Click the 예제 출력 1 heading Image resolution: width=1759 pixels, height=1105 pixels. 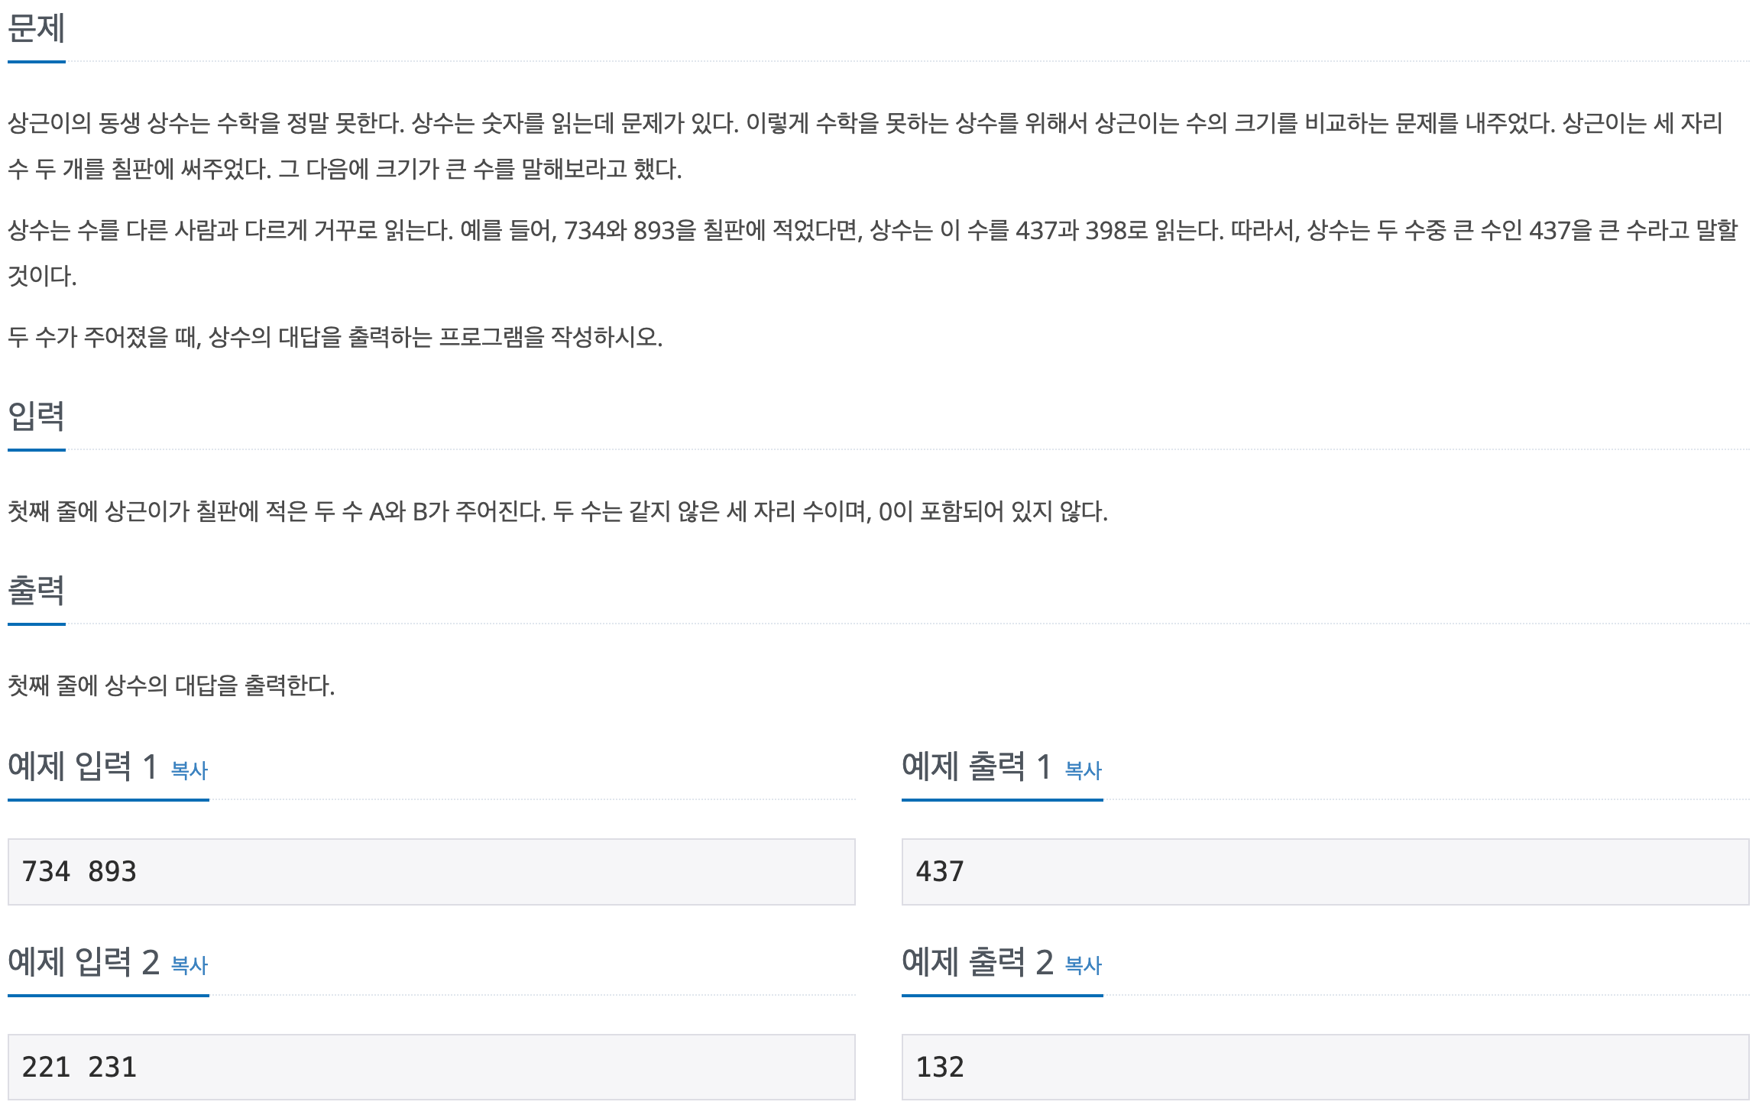[977, 766]
